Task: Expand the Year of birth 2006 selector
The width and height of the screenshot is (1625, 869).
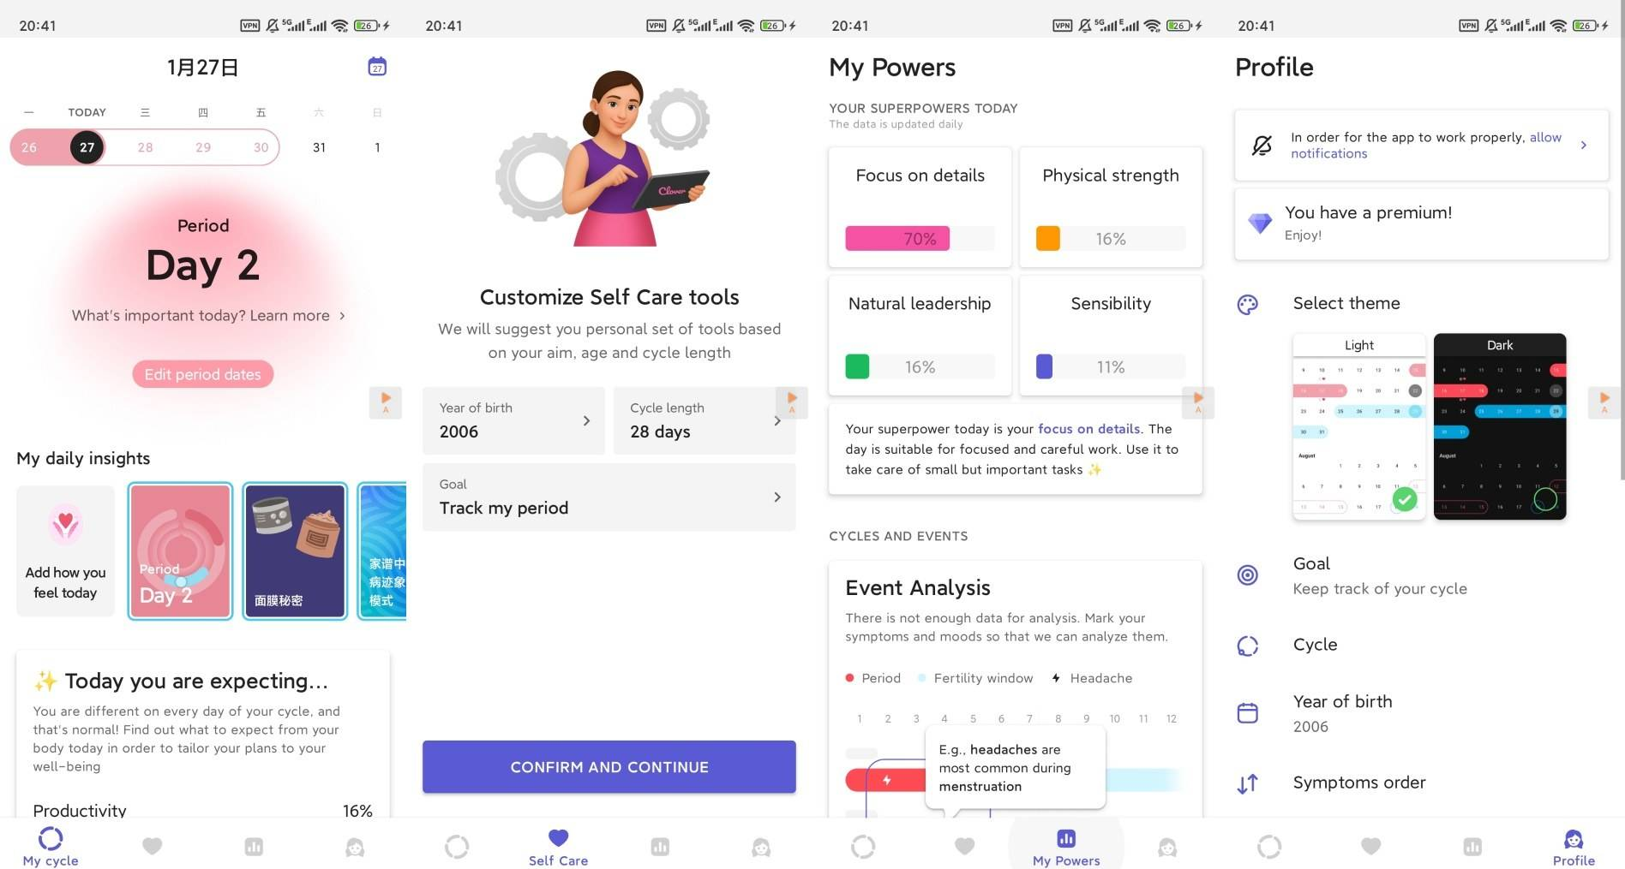Action: click(x=513, y=420)
